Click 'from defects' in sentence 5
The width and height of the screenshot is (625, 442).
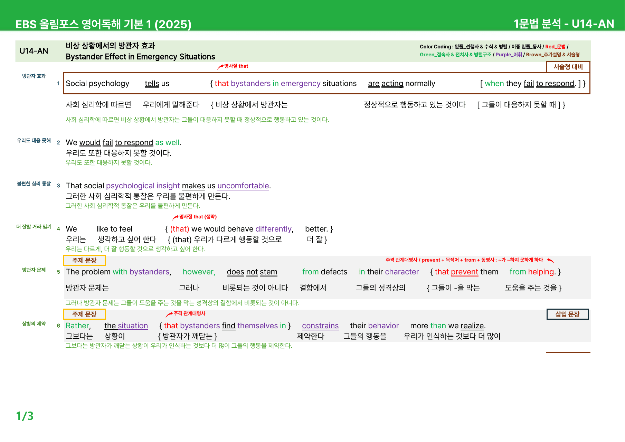325,272
